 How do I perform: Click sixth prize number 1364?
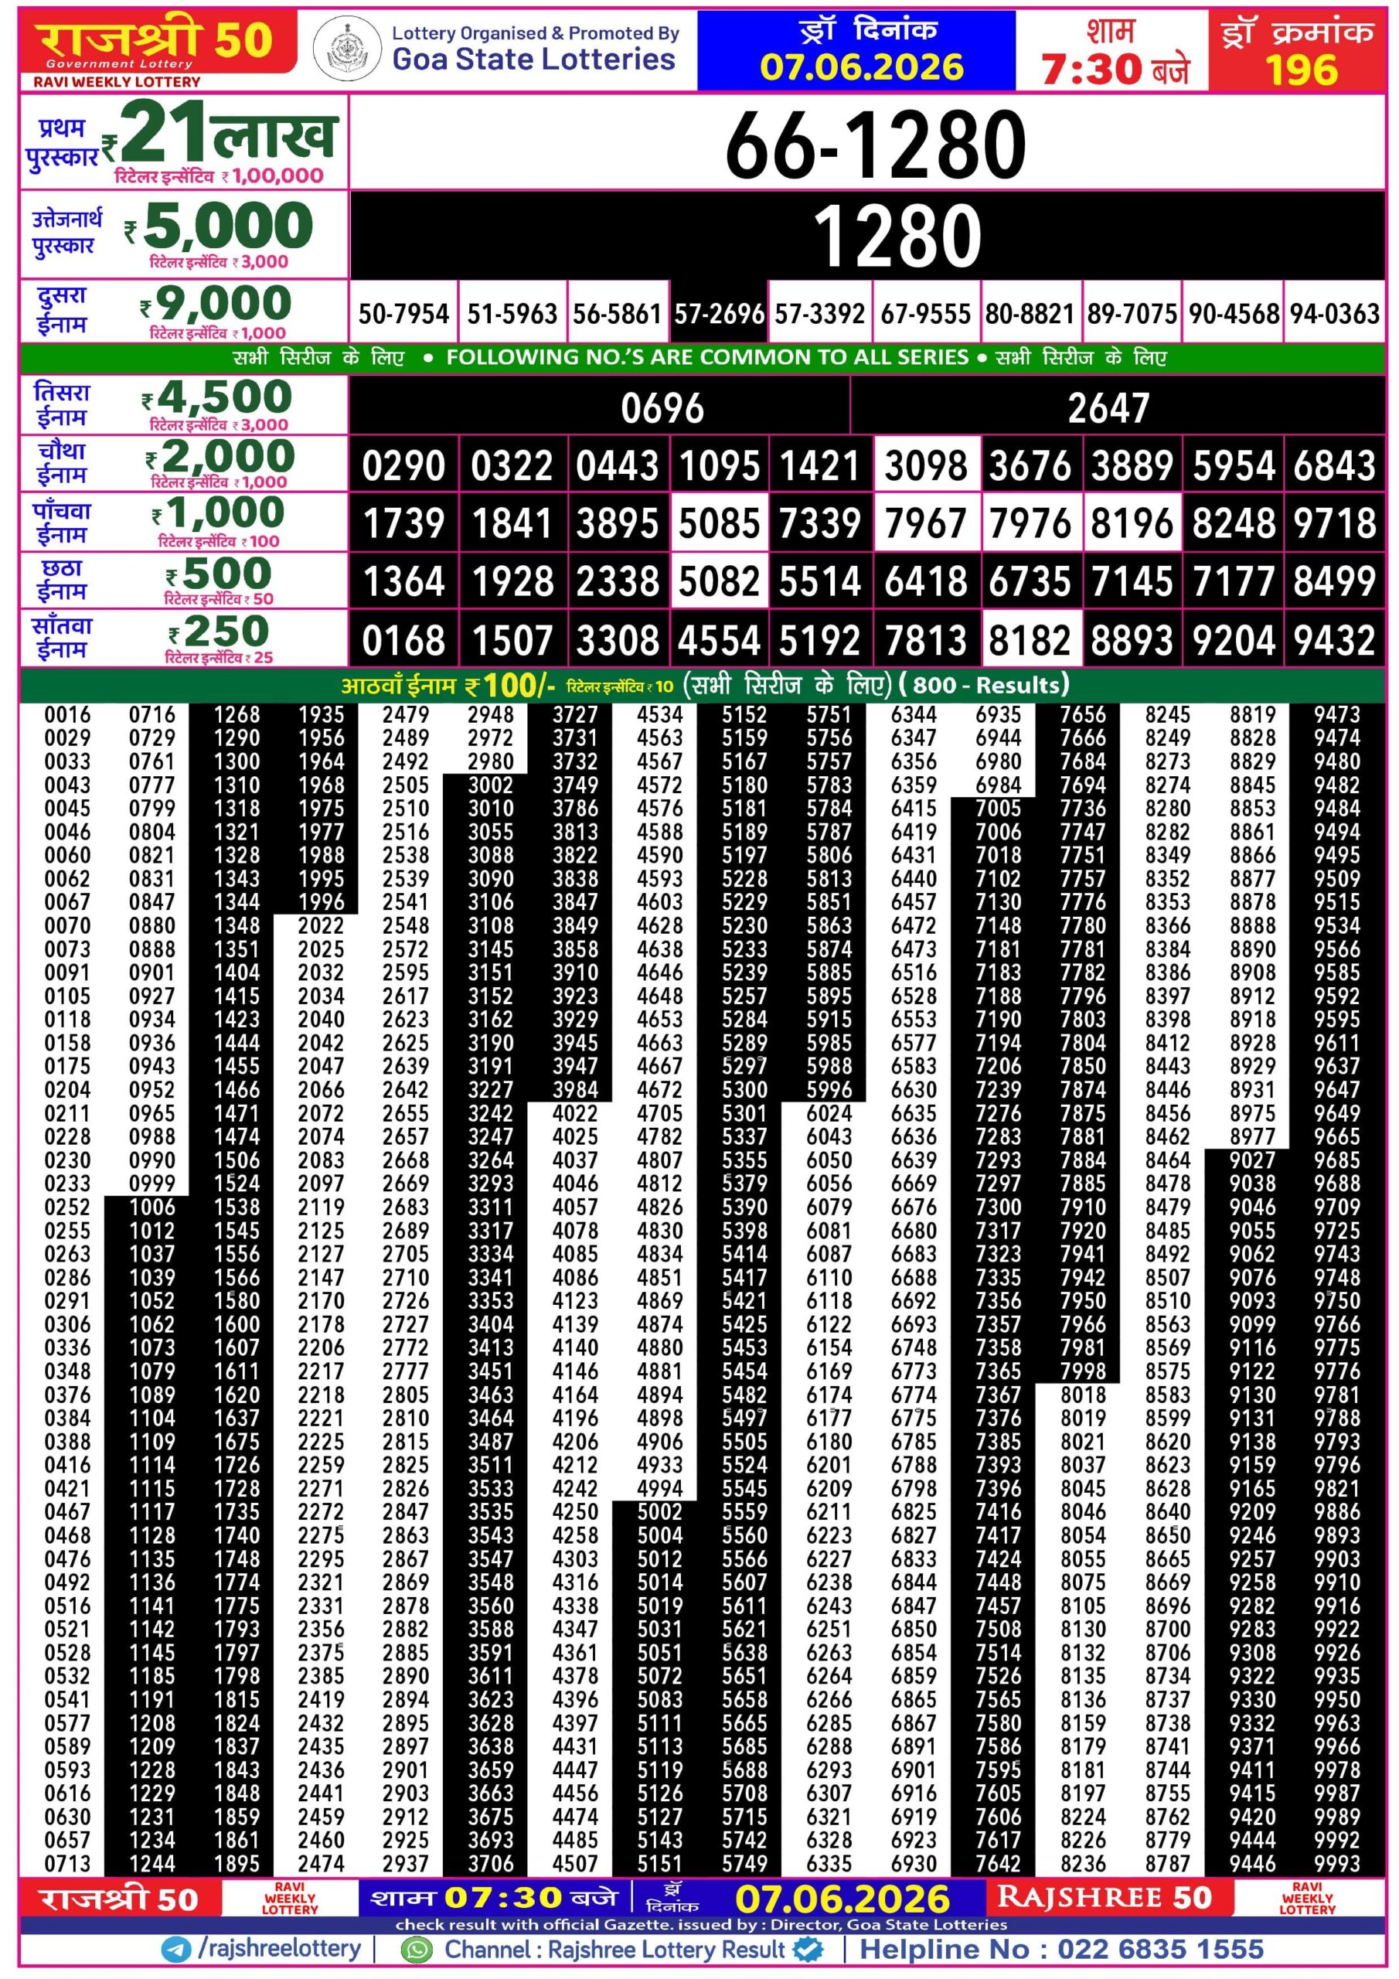click(403, 581)
